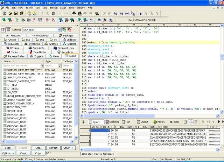Switch to the Tables tab

[70, 56]
